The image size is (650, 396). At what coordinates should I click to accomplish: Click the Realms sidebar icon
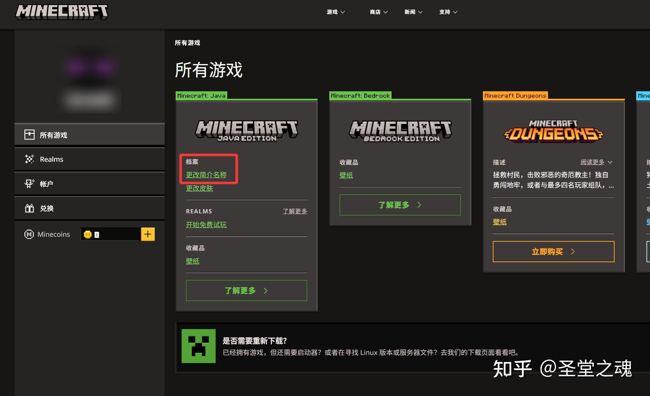pos(29,159)
